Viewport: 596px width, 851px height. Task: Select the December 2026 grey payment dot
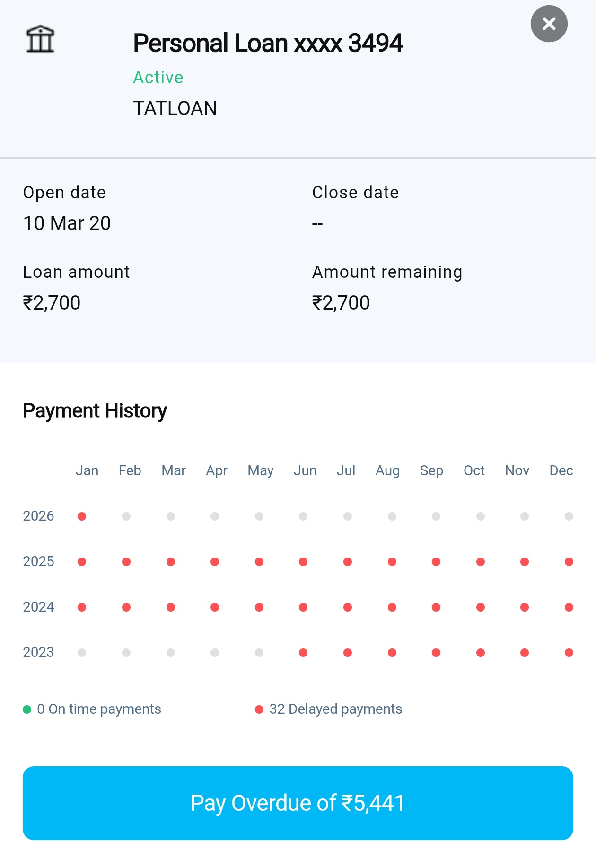(x=569, y=516)
